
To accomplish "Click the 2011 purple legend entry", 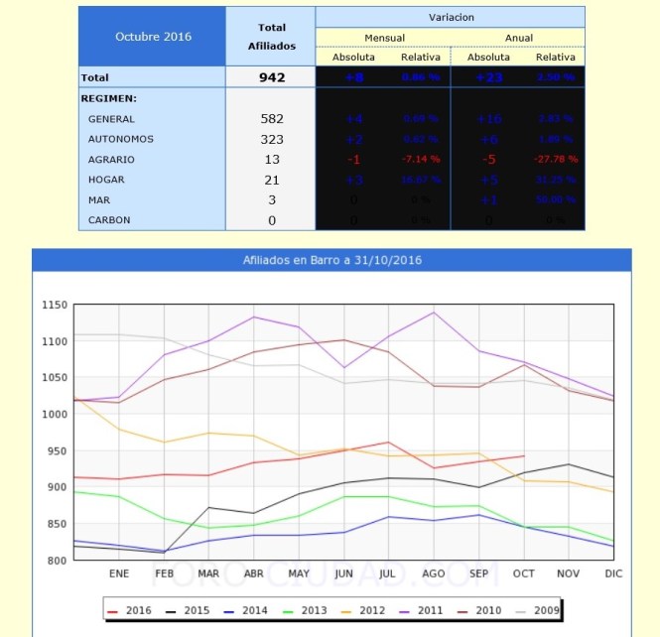I will click(425, 608).
